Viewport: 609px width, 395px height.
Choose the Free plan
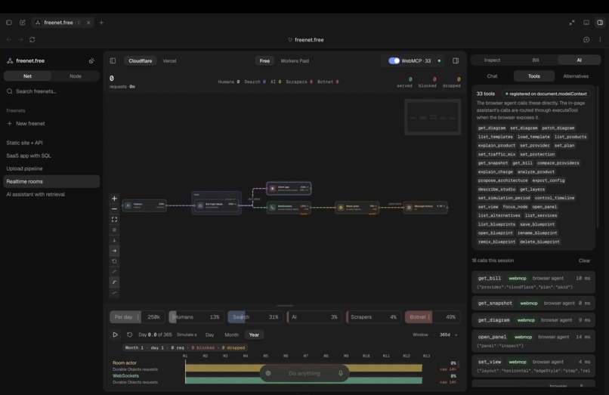(264, 60)
